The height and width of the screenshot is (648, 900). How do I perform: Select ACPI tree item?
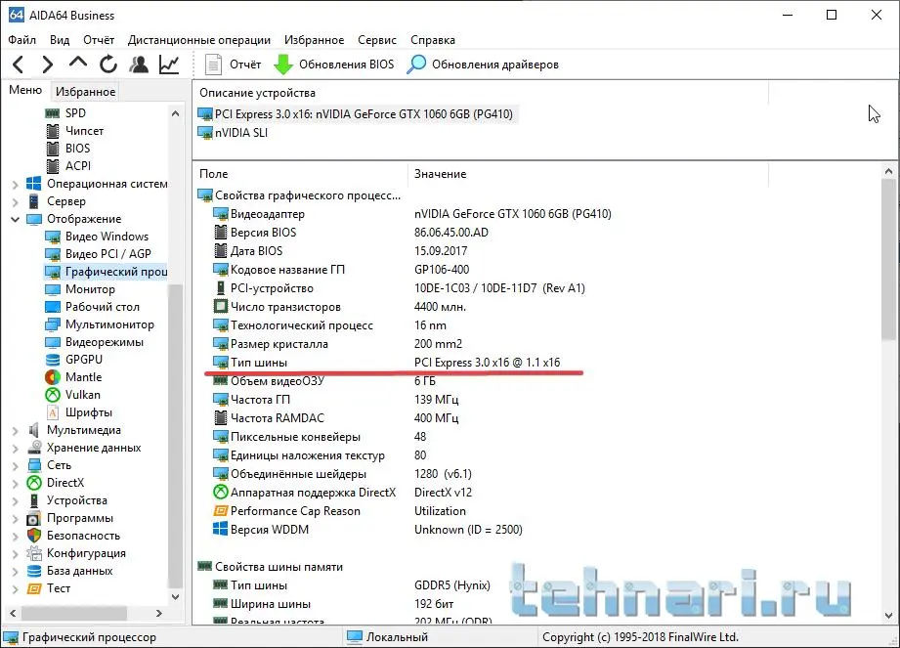[x=78, y=166]
